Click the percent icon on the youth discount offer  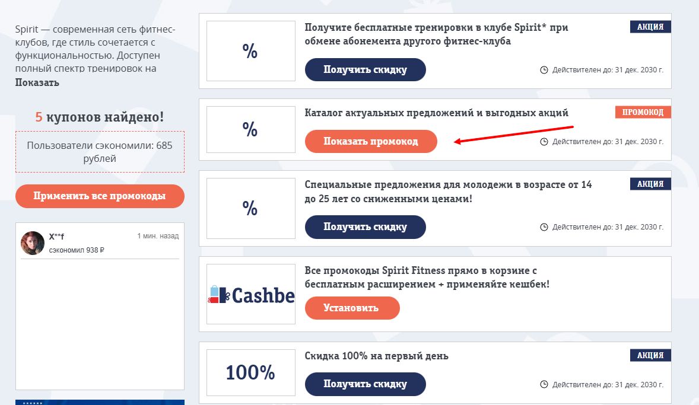point(250,208)
